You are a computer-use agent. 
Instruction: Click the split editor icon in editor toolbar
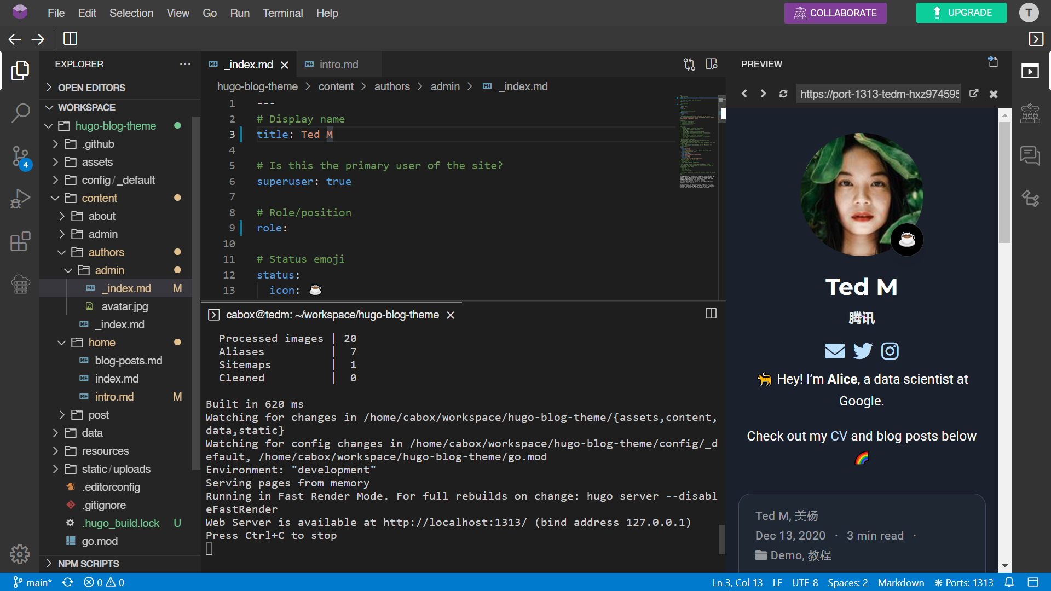[711, 65]
